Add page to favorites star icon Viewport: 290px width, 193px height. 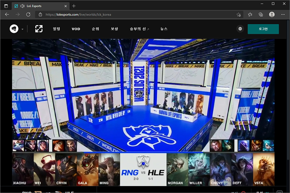click(x=239, y=14)
